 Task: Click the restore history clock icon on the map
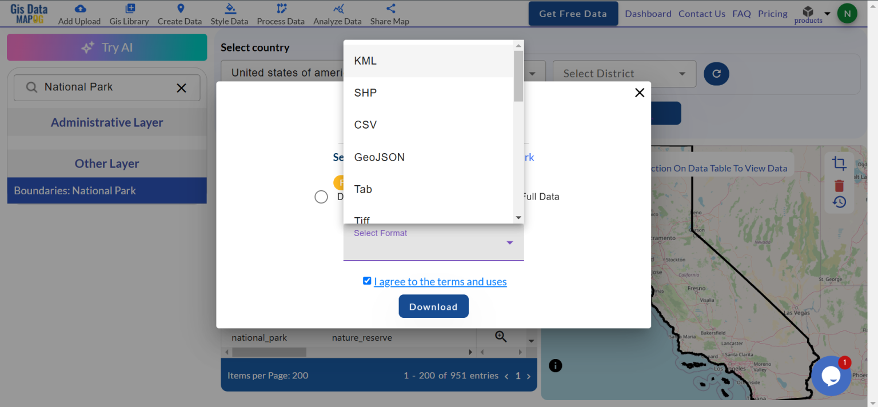point(839,201)
